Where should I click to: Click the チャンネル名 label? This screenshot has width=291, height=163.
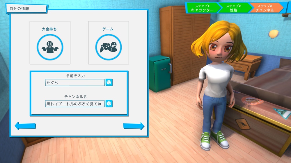tap(76, 96)
